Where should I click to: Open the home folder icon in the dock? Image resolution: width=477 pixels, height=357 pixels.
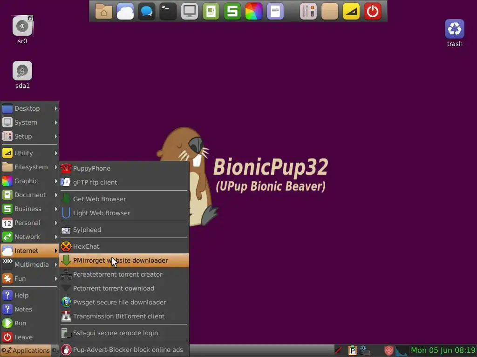(x=104, y=11)
